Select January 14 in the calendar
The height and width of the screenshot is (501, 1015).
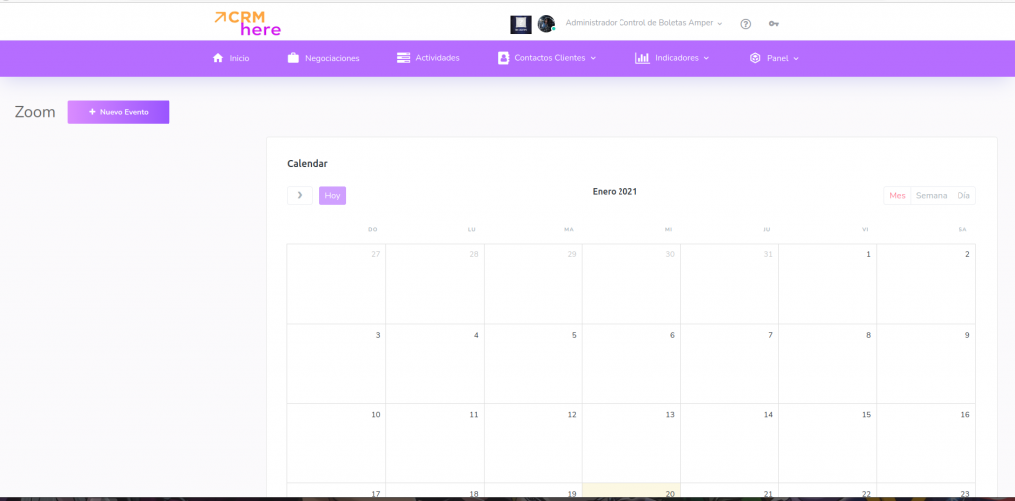coord(730,444)
